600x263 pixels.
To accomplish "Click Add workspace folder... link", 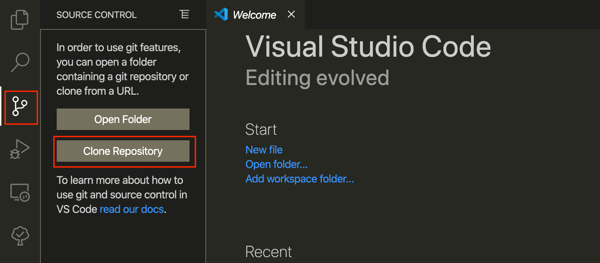I will pyautogui.click(x=299, y=179).
